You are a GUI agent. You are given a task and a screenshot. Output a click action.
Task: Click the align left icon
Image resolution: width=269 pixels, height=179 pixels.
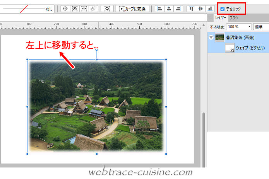(160, 9)
